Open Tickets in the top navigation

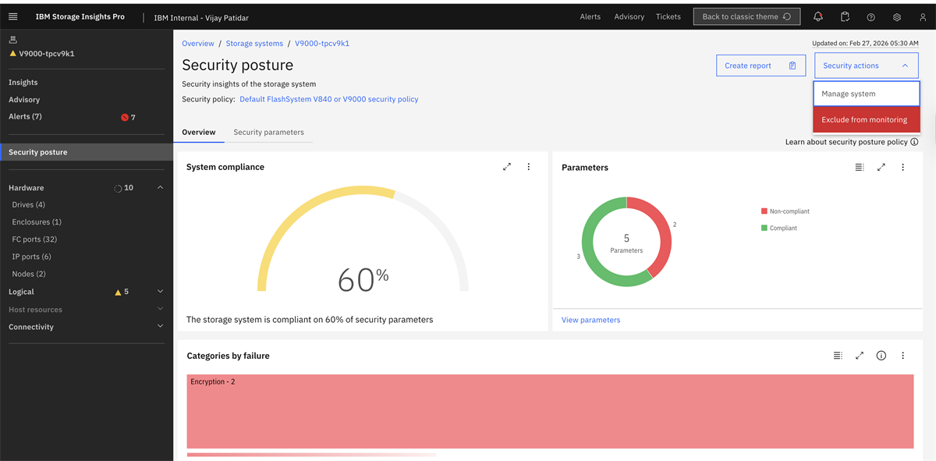coord(668,16)
